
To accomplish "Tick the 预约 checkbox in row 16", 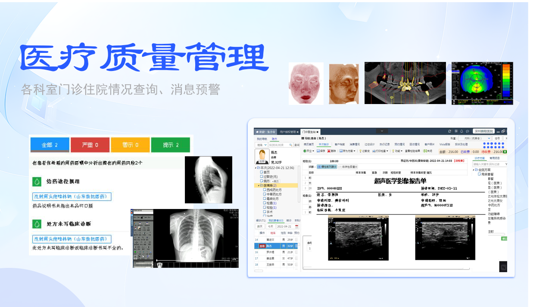I will [x=296, y=252].
